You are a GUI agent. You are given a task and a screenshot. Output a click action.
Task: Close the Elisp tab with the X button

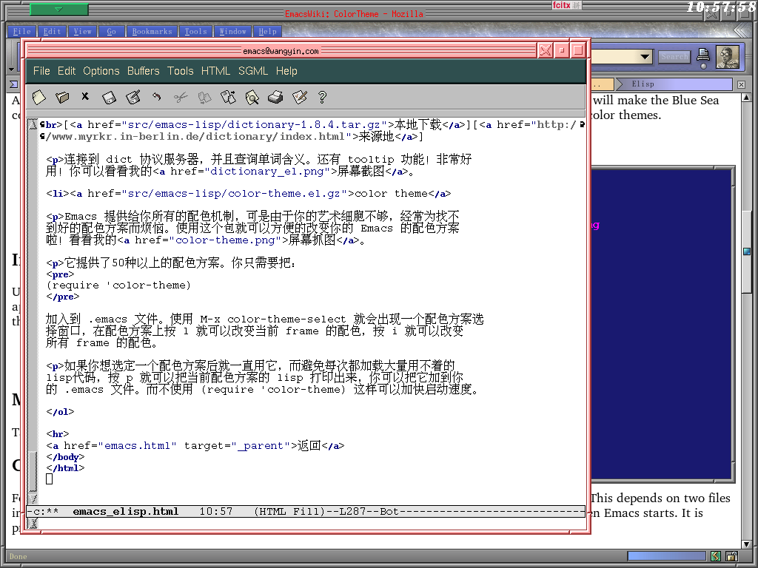click(742, 84)
